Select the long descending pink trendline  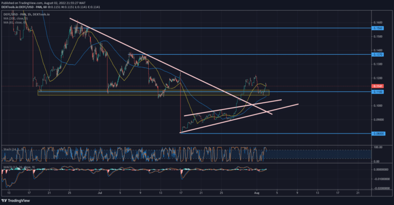point(171,66)
